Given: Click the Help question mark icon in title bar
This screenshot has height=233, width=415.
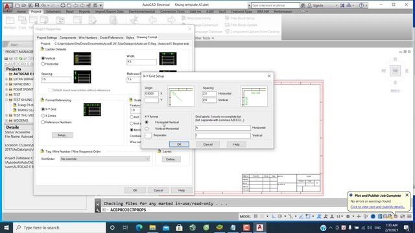Looking at the screenshot, I should click(x=361, y=5).
